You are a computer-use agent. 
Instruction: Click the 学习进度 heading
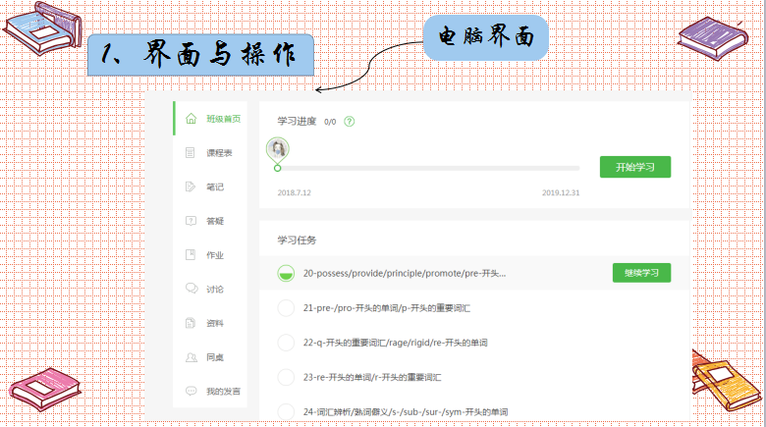tap(297, 121)
